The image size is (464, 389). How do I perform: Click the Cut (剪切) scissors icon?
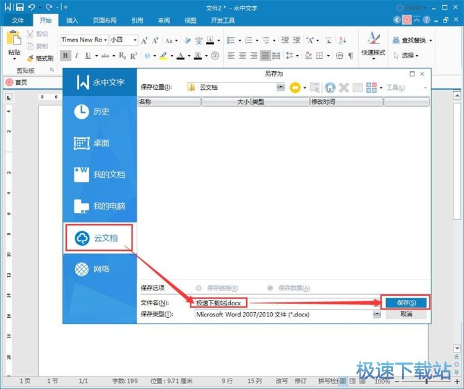pos(30,34)
